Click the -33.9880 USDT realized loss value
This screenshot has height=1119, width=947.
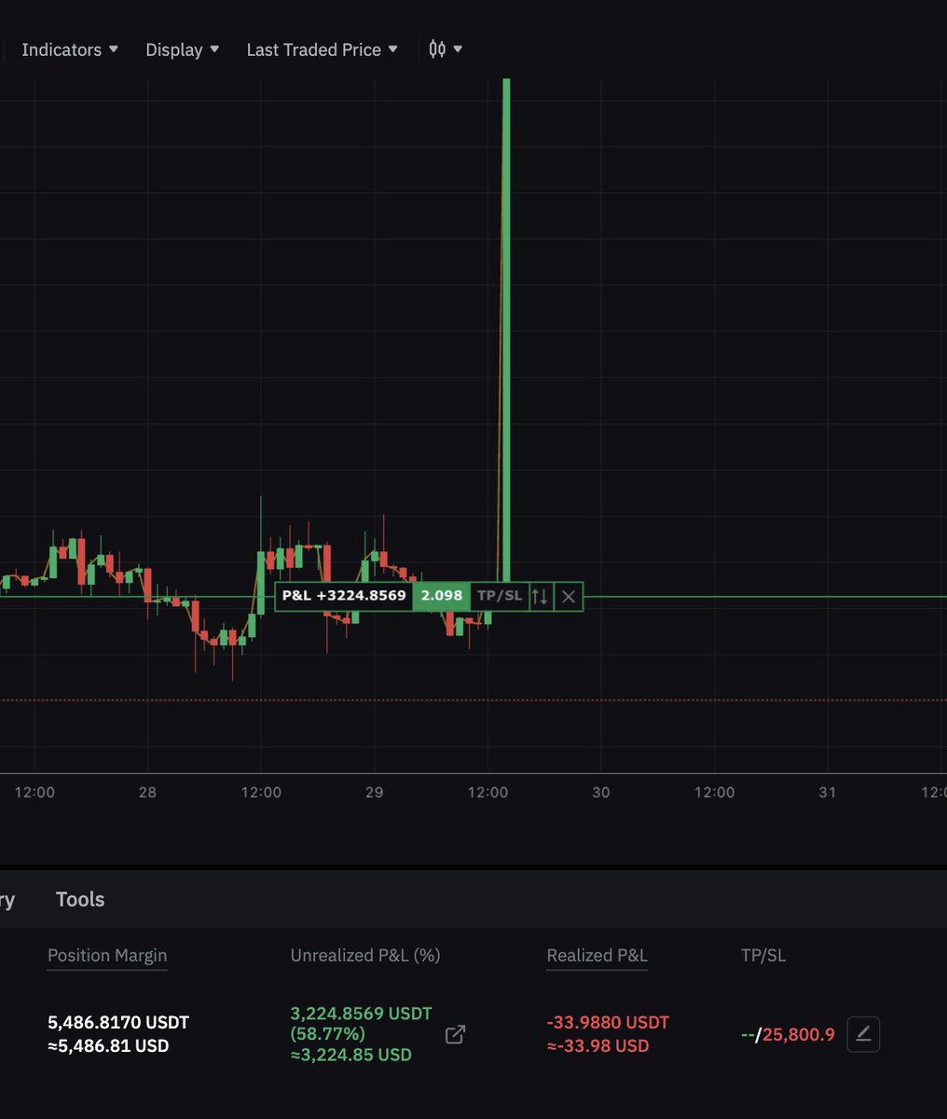[608, 1022]
